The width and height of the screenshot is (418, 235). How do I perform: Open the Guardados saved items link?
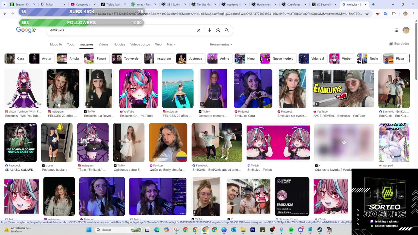pos(399,43)
